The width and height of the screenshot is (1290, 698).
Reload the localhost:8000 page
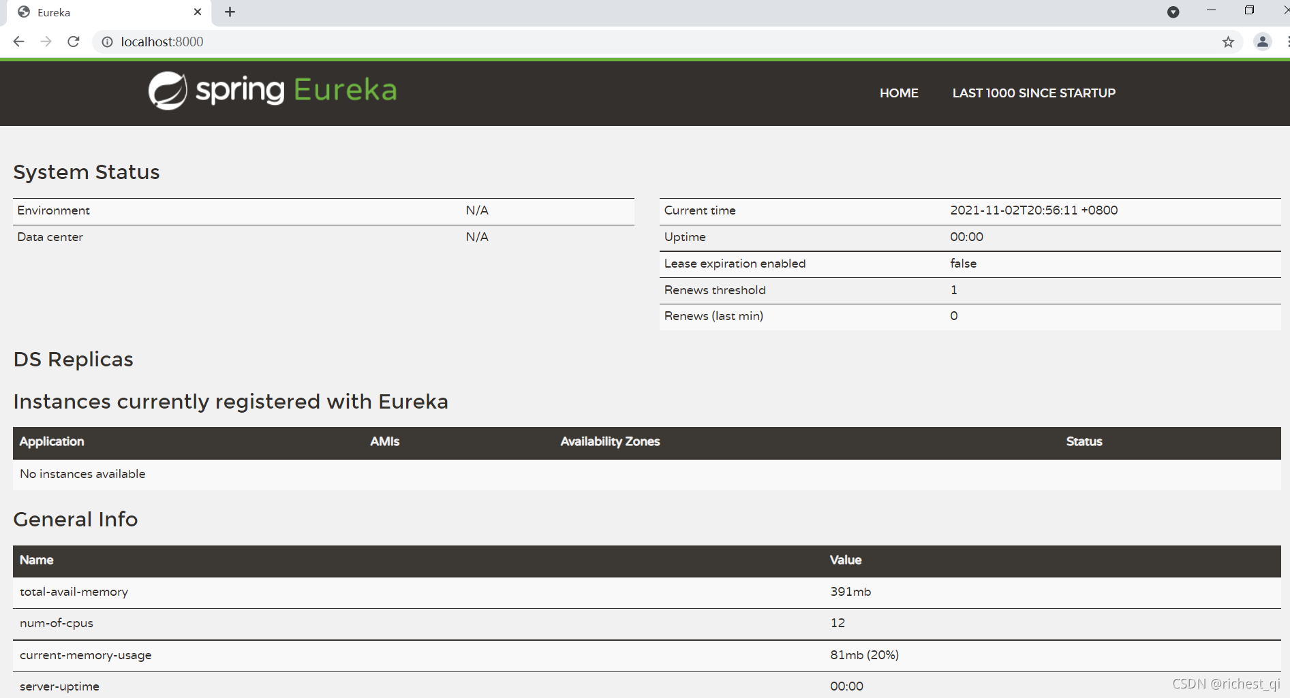click(x=74, y=42)
